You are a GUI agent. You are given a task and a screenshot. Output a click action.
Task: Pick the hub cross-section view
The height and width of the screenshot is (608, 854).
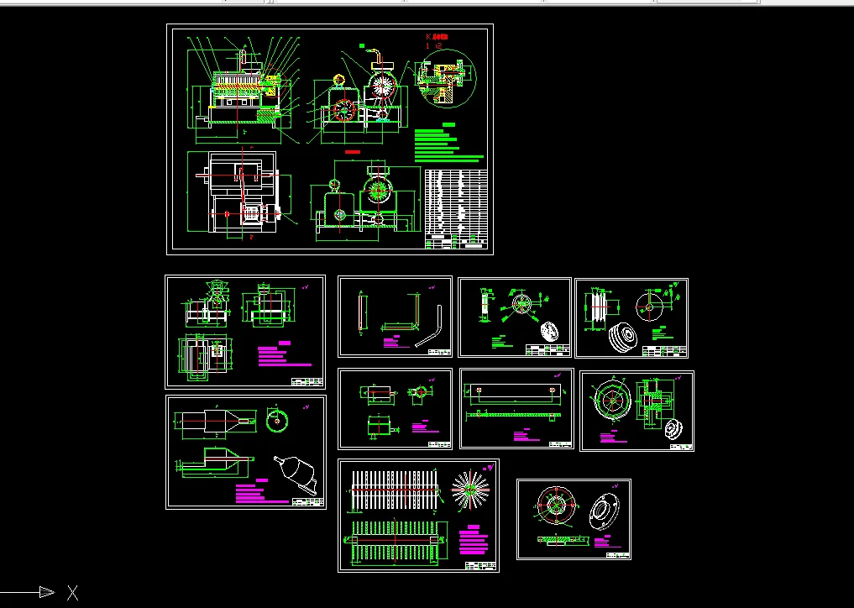point(656,402)
